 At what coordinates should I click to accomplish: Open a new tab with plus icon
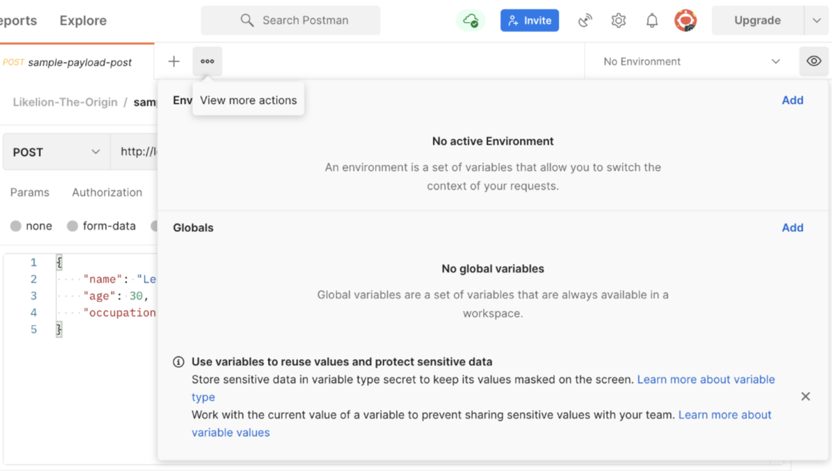tap(174, 62)
